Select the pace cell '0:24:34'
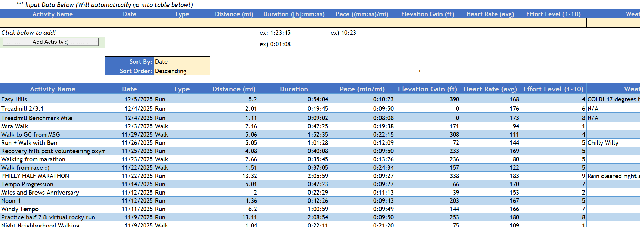Screen dimensions: 640x227 pyautogui.click(x=362, y=168)
